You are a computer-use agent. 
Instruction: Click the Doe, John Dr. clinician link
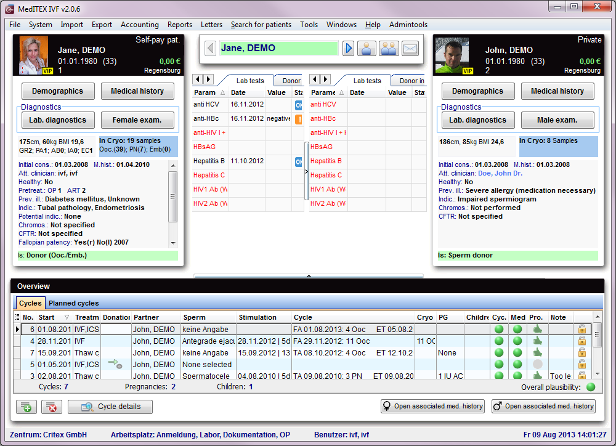[500, 173]
